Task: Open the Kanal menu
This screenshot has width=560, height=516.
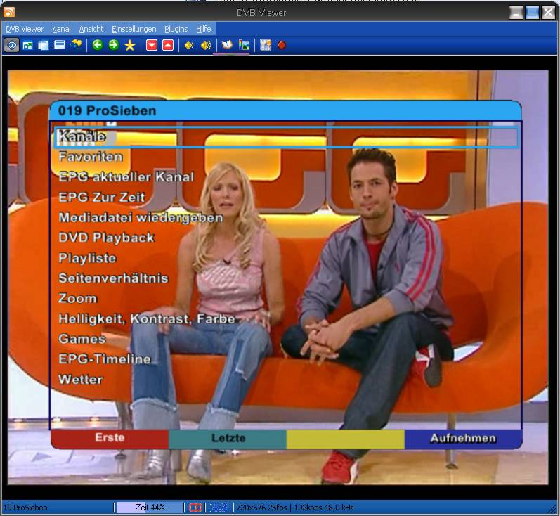Action: [x=61, y=29]
